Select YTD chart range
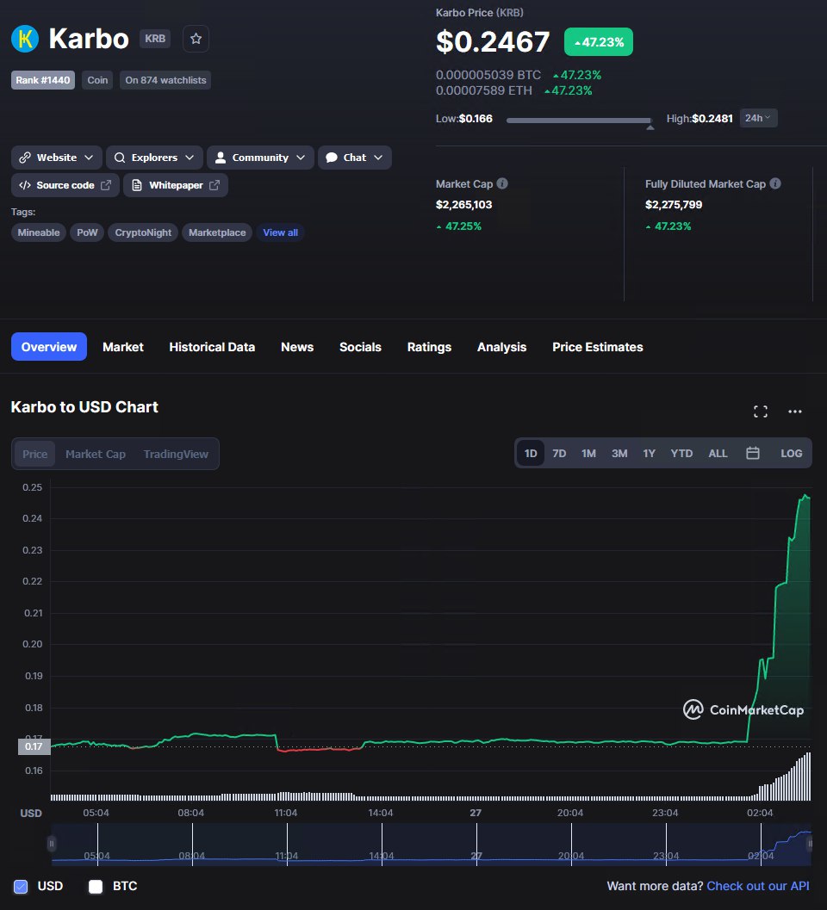827x910 pixels. click(x=681, y=453)
